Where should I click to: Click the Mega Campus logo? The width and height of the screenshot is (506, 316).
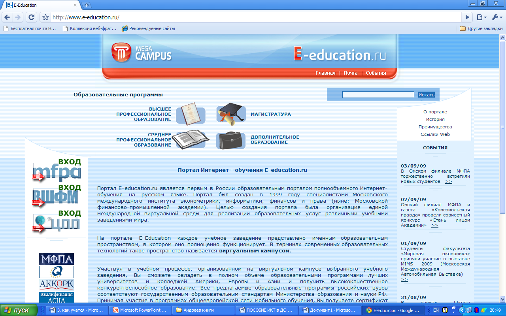click(142, 52)
